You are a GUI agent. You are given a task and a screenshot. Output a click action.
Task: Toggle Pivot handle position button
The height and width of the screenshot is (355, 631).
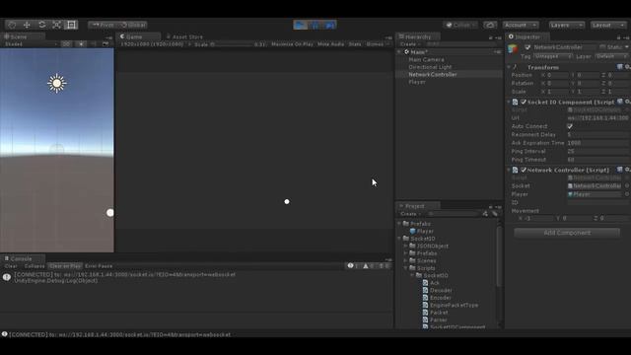click(103, 25)
